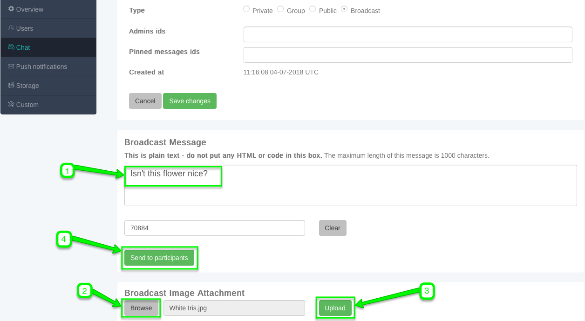Image resolution: width=585 pixels, height=321 pixels.
Task: Click the Chat bubbles icon in sidebar
Action: 11,47
